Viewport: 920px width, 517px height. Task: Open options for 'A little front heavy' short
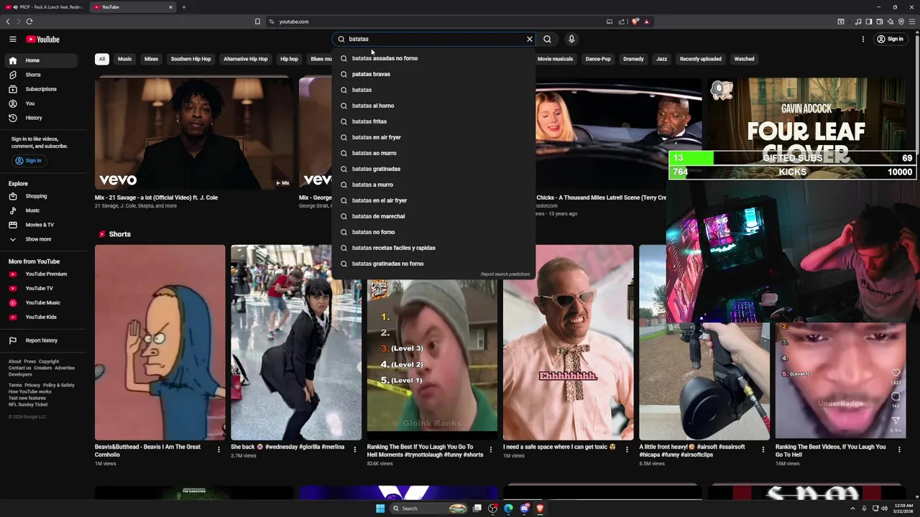[763, 450]
